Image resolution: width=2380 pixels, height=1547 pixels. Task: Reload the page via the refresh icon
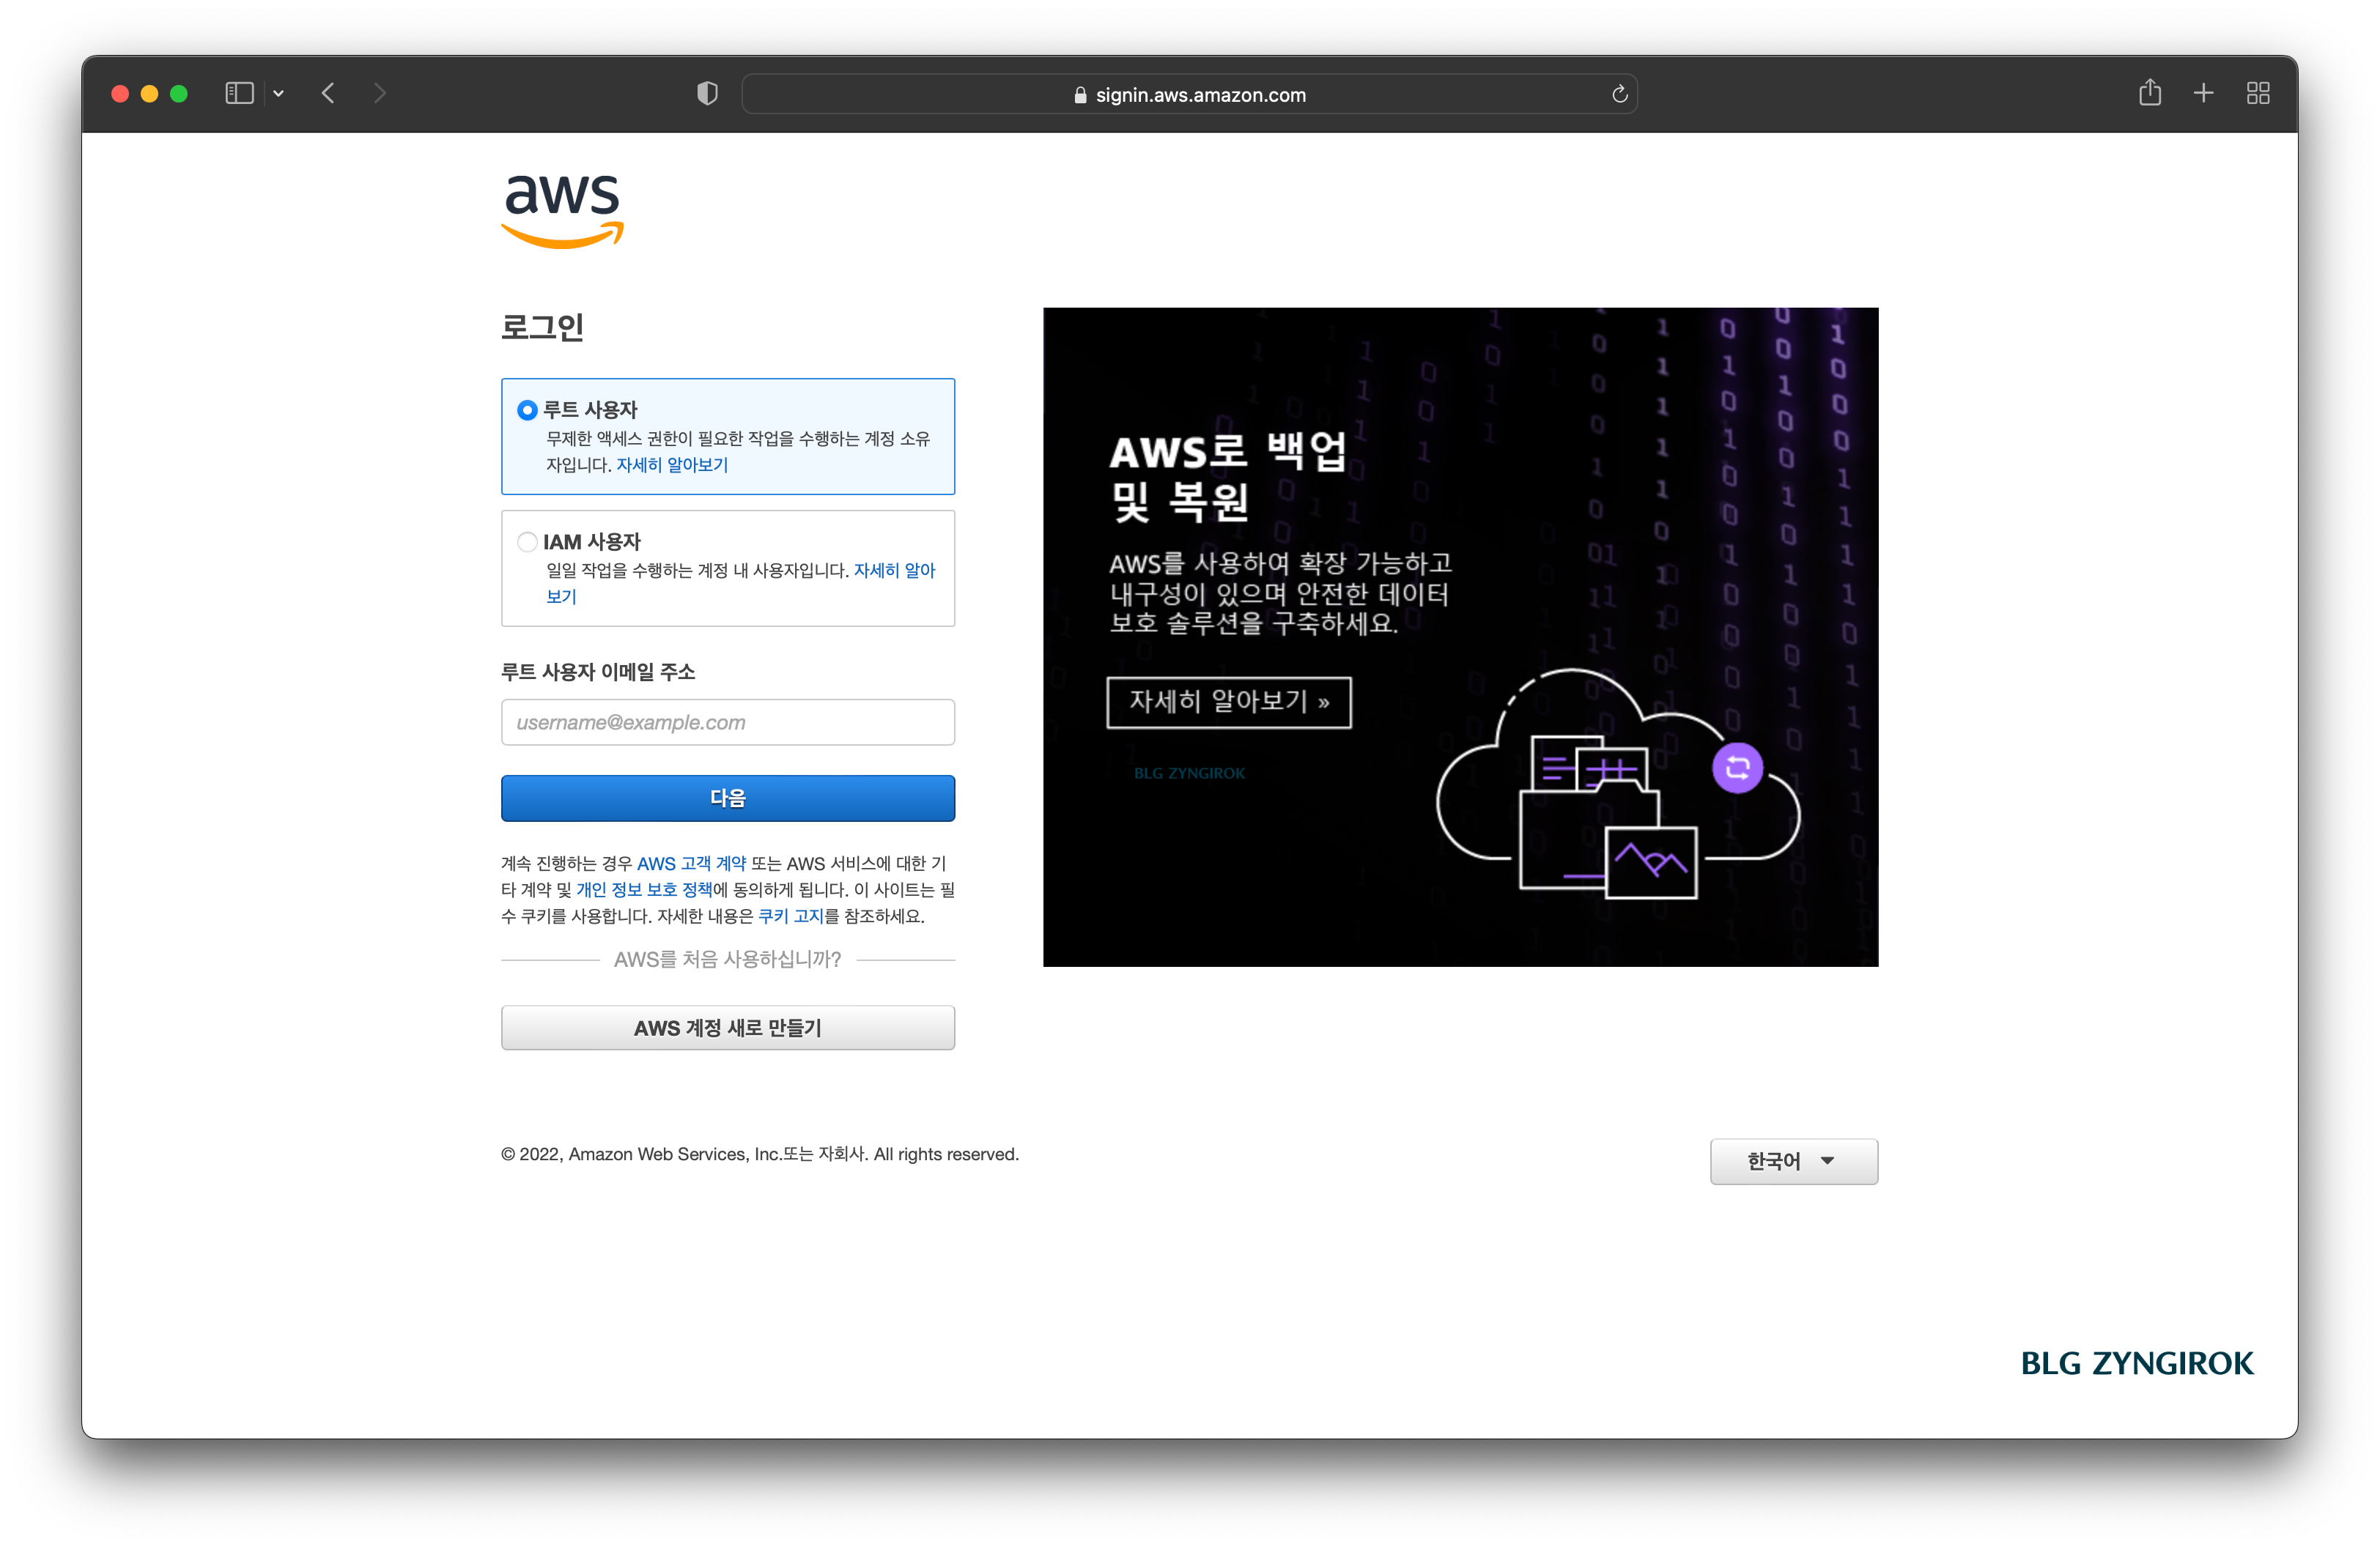(x=1619, y=94)
